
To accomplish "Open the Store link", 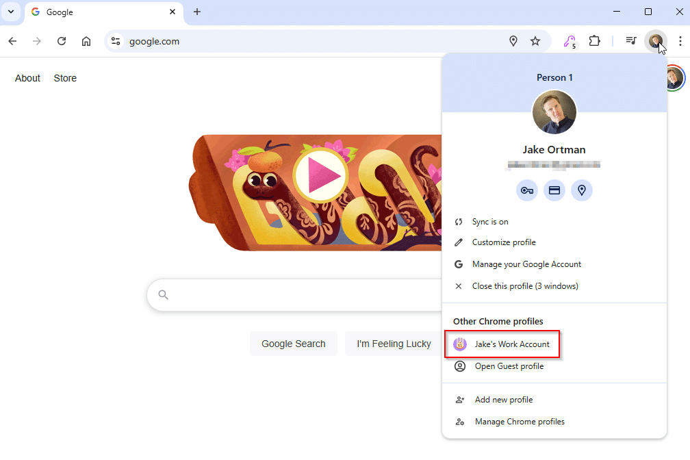I will pos(65,78).
